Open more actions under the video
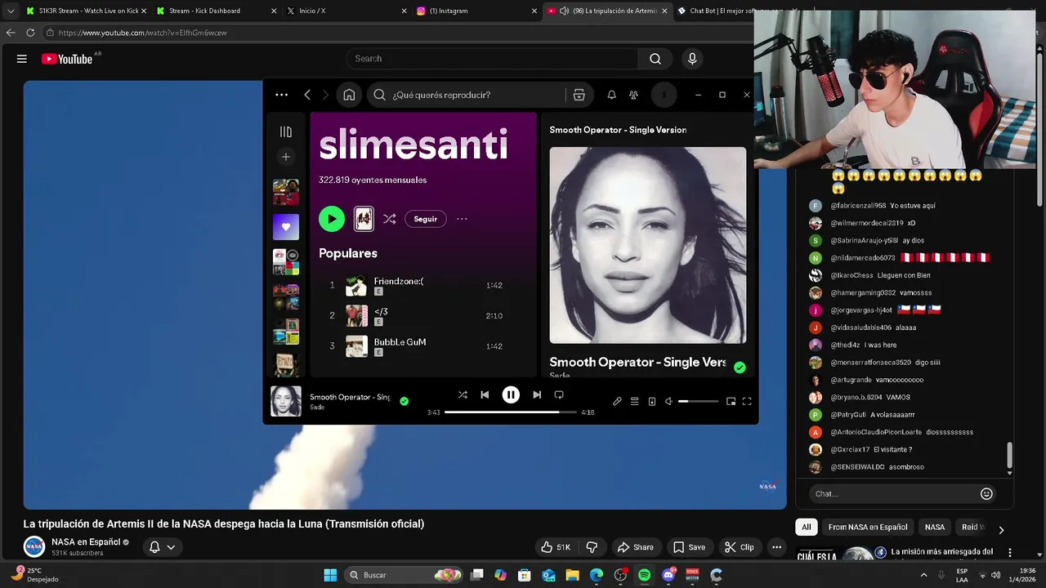Image resolution: width=1046 pixels, height=588 pixels. pyautogui.click(x=776, y=547)
